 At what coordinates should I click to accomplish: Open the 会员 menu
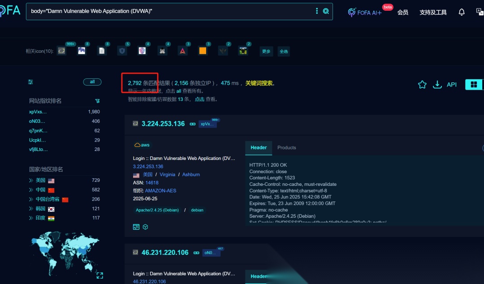402,13
